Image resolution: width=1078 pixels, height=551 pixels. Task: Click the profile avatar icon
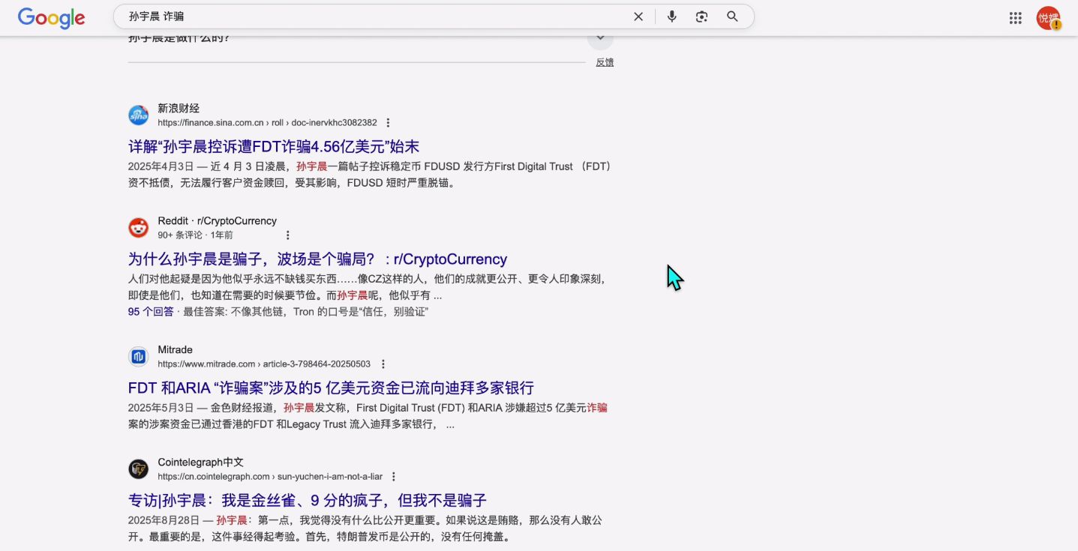[x=1048, y=18]
